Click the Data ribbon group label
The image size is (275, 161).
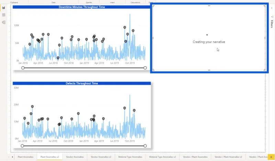click(54, 2)
